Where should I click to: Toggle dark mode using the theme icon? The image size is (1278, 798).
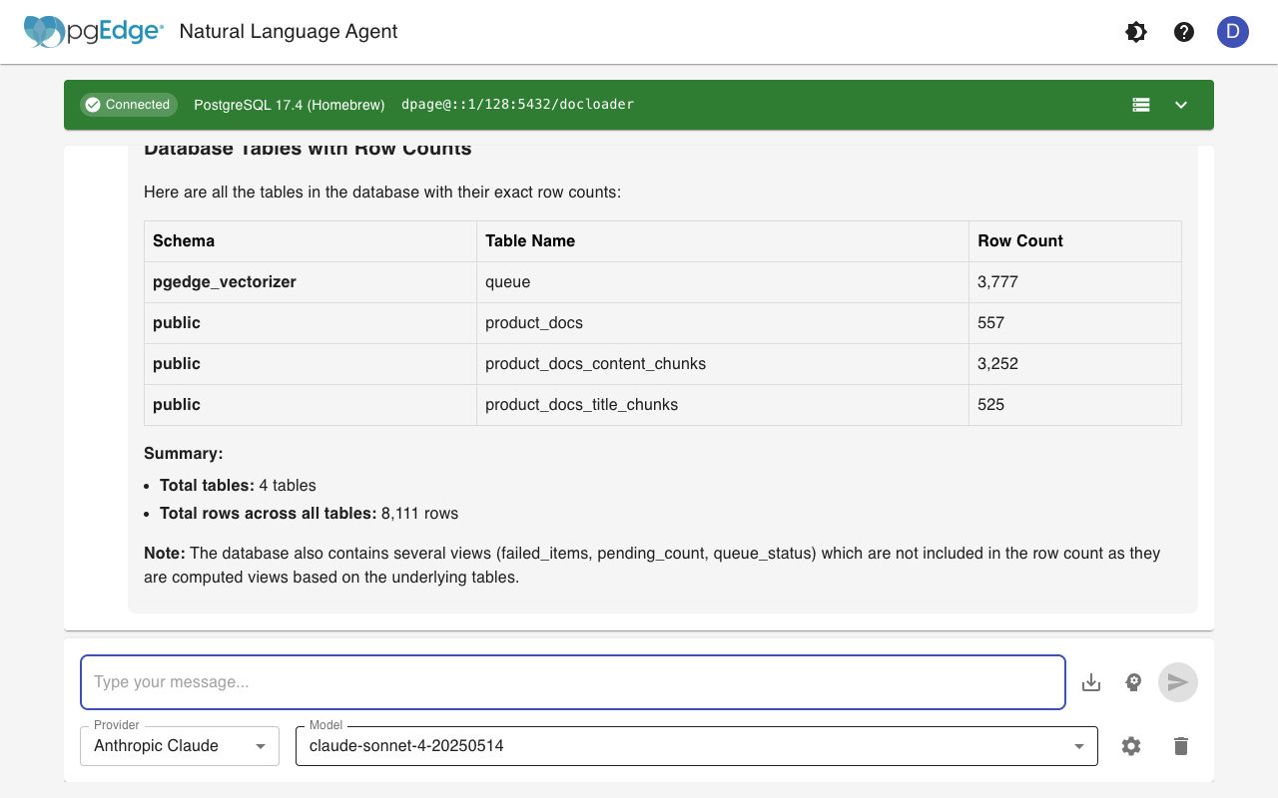click(1135, 31)
